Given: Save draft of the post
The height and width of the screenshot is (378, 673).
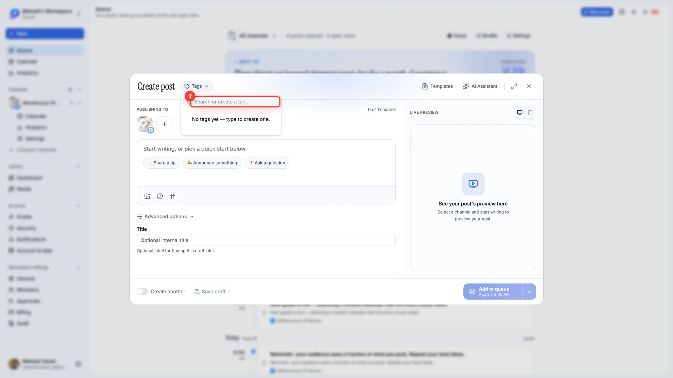Looking at the screenshot, I should coord(210,292).
